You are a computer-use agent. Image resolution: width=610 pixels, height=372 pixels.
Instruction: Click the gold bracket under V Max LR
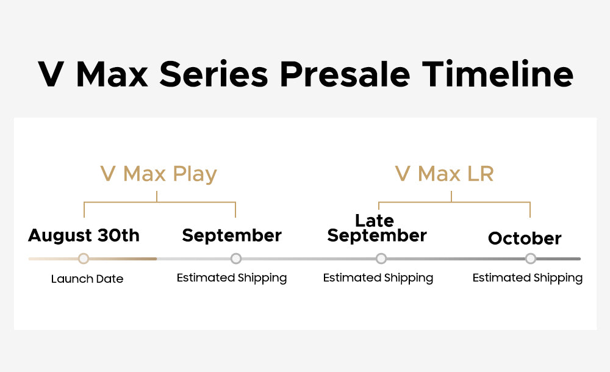point(454,204)
